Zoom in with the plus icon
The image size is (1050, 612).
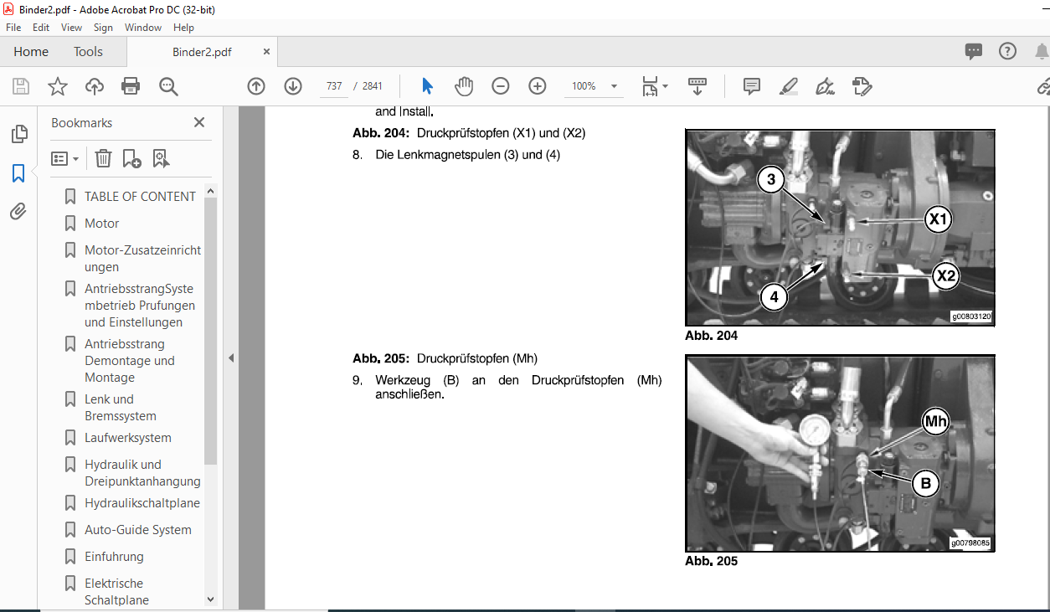pyautogui.click(x=538, y=86)
